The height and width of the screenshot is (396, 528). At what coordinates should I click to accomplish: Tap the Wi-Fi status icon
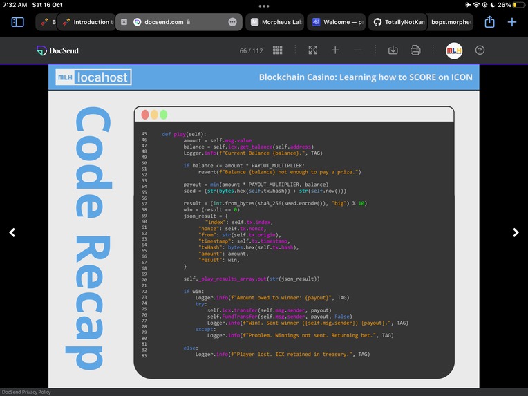click(x=476, y=5)
